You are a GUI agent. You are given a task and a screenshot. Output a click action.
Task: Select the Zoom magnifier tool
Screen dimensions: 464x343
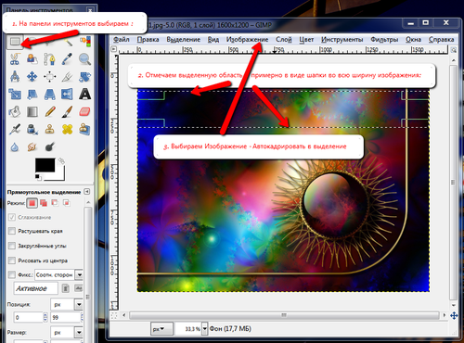[x=84, y=58]
